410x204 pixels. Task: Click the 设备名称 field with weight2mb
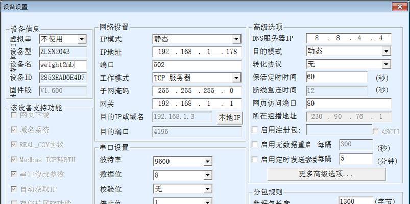coord(63,65)
